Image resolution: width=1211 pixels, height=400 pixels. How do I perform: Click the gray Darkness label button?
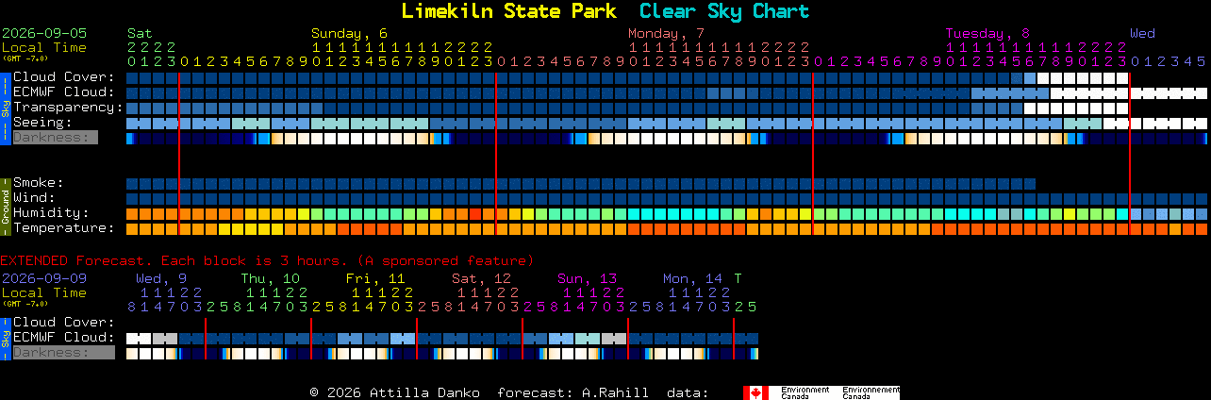[x=55, y=138]
